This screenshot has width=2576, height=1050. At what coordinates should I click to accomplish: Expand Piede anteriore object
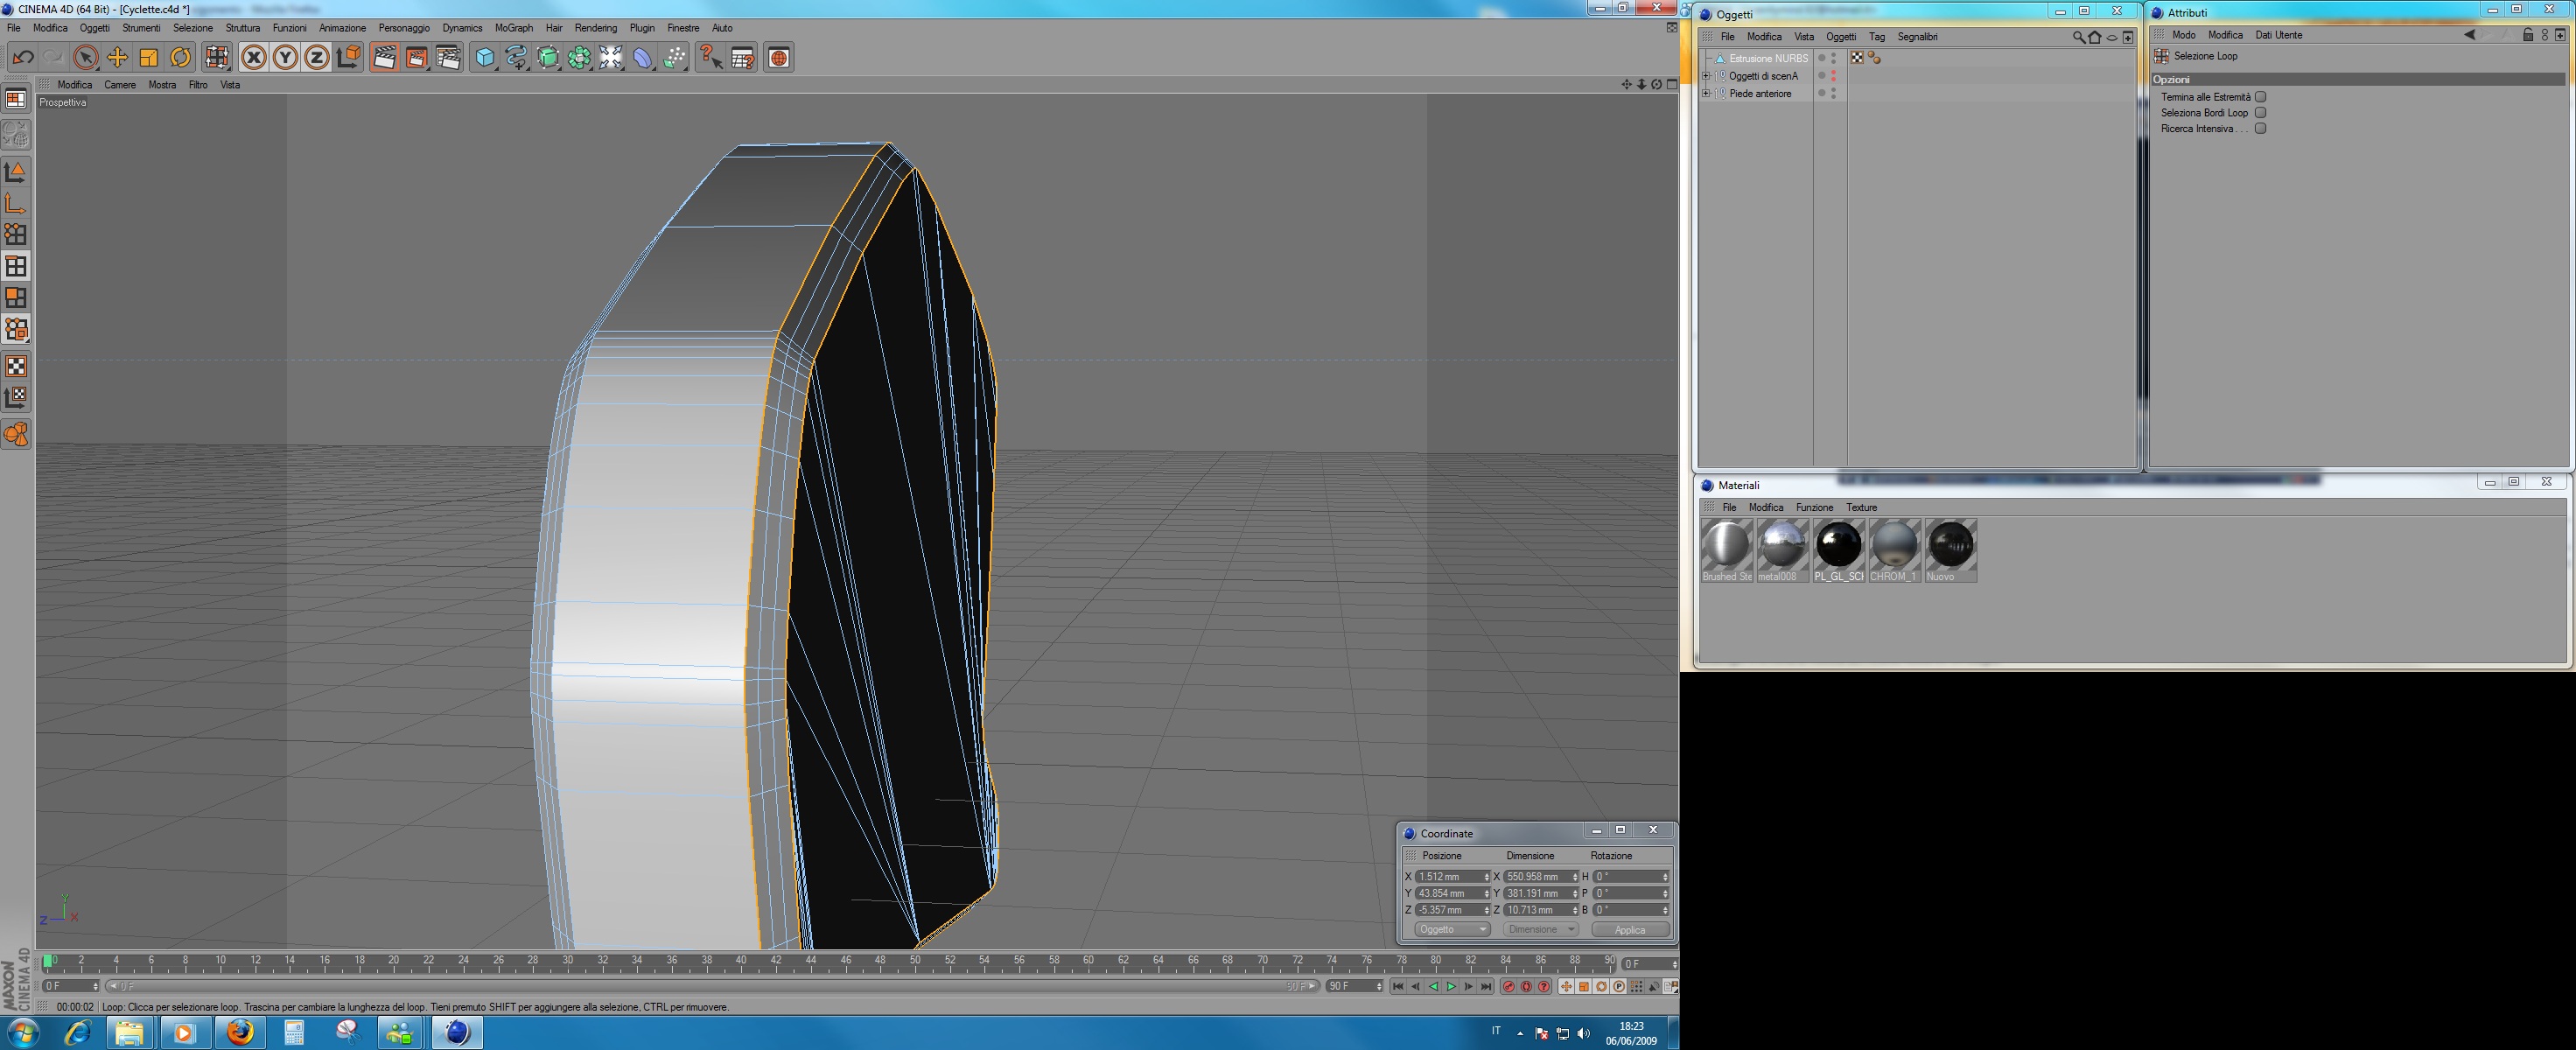pyautogui.click(x=1707, y=94)
